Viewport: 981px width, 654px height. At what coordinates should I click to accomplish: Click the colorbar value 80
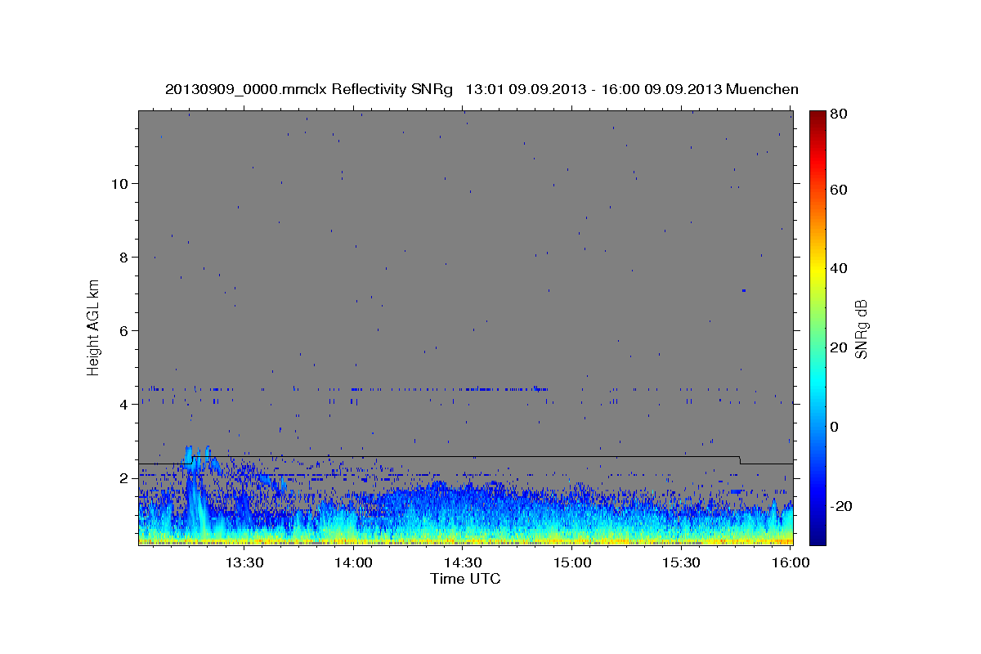point(838,114)
